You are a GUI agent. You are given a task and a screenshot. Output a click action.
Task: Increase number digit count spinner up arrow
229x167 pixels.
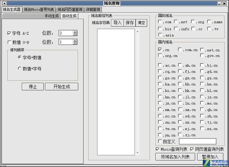pos(75,41)
